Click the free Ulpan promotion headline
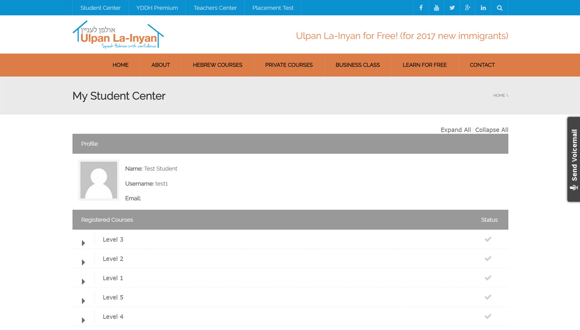580x330 pixels. (402, 36)
